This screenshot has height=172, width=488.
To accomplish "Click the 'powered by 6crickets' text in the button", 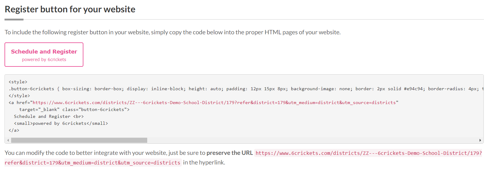I will 44,60.
